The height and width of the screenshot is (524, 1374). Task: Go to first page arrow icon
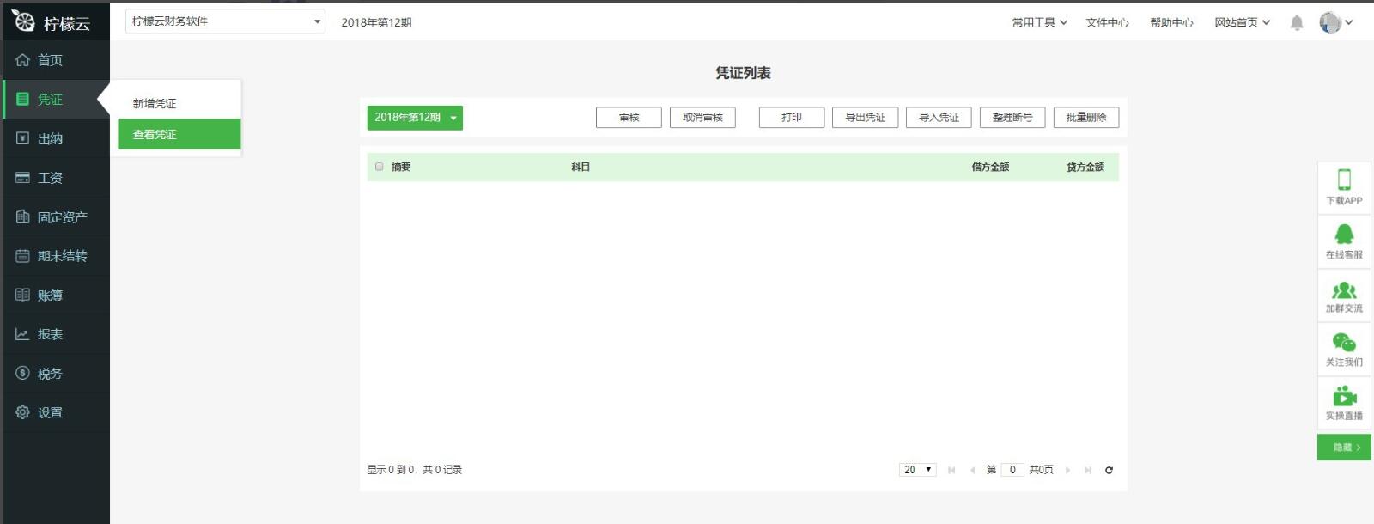(951, 470)
